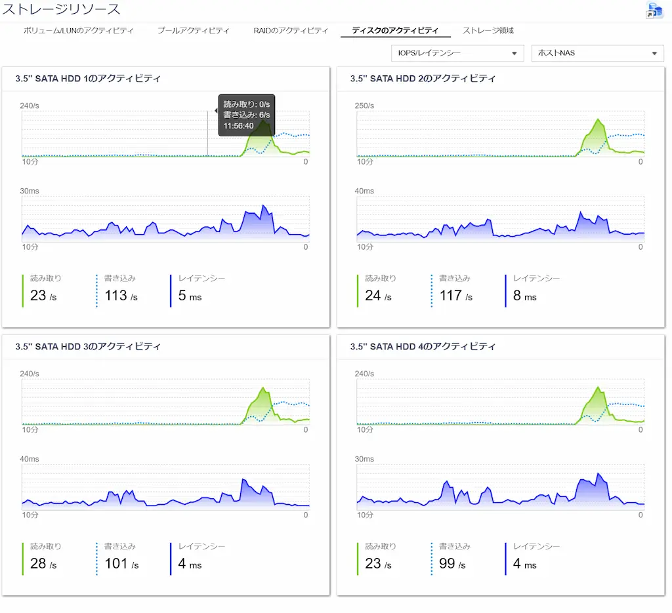Click HDD 1 write value 113 /s
This screenshot has width=672, height=613.
point(121,296)
